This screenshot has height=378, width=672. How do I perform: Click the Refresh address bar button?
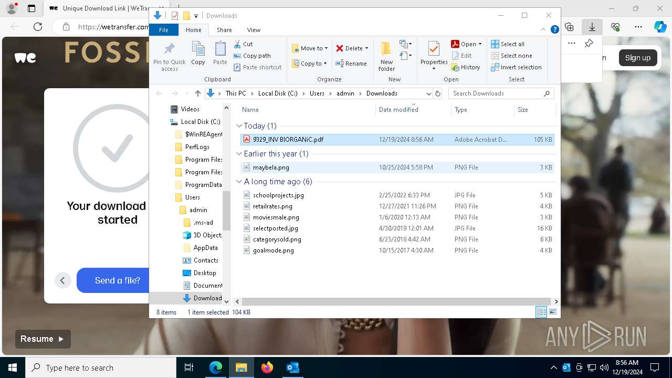(x=438, y=93)
